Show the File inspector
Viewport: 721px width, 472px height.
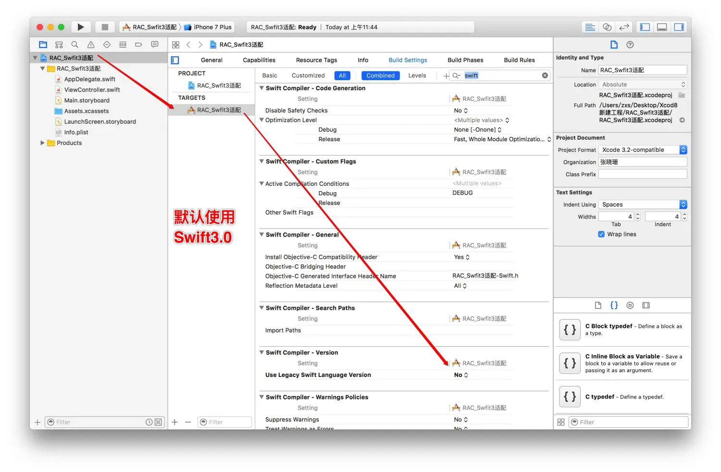point(614,45)
